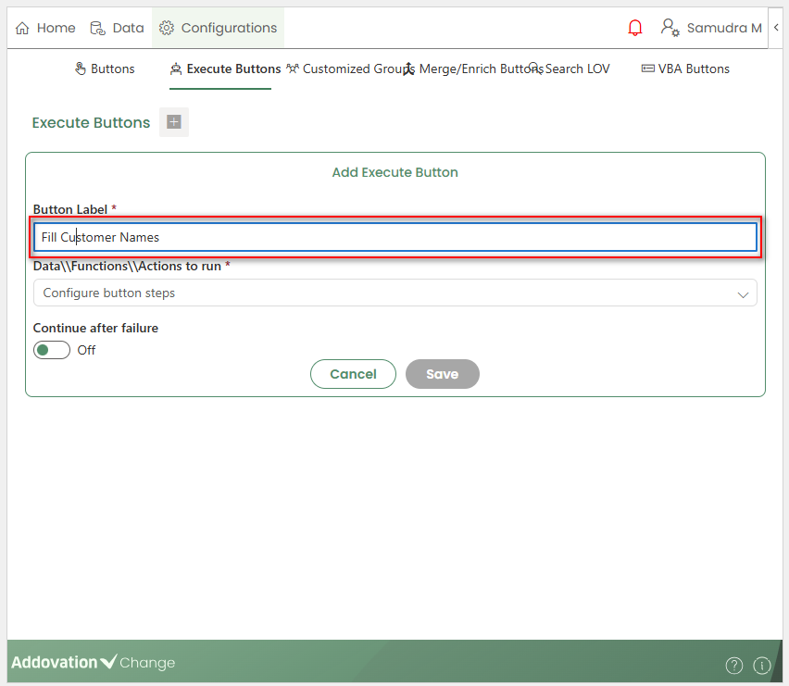
Task: Toggle the Continue after failure switch
Action: [x=52, y=350]
